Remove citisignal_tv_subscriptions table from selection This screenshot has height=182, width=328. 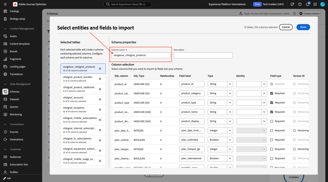100,140
